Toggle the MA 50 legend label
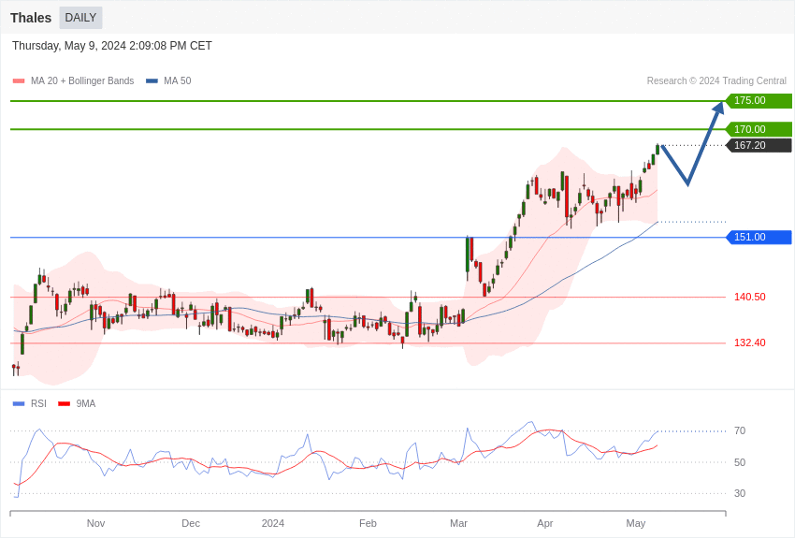Image resolution: width=795 pixels, height=539 pixels. tap(177, 81)
